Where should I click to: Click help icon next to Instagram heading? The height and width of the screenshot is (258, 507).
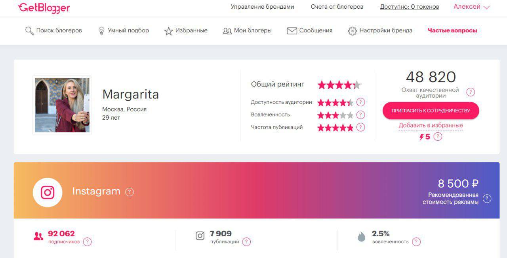coord(130,192)
